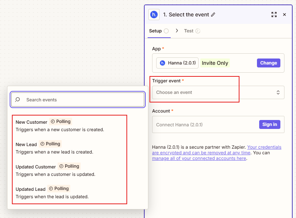Click the App field label
This screenshot has width=296, height=218.
[x=157, y=49]
